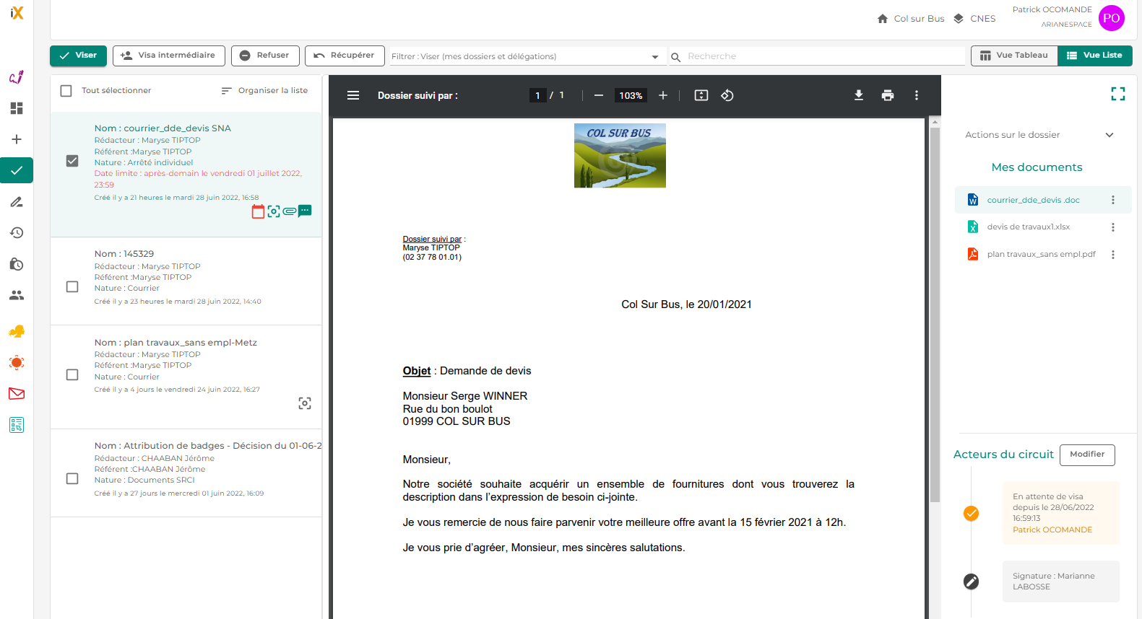Click Modifier for circuit actors
Viewport: 1142px width, 619px height.
pyautogui.click(x=1087, y=455)
